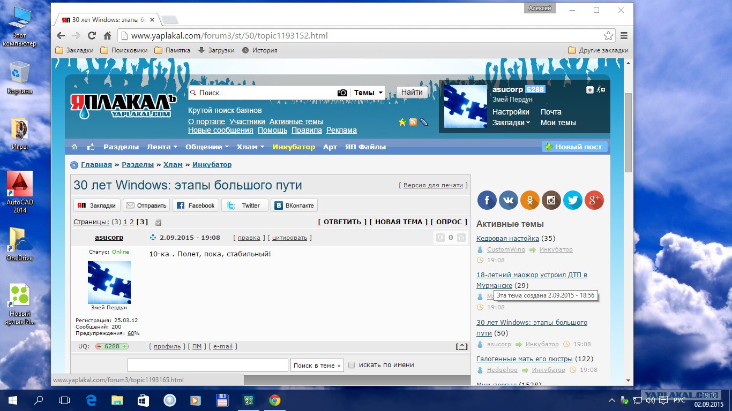Reload the page in Chrome
The image size is (732, 411).
tap(92, 36)
